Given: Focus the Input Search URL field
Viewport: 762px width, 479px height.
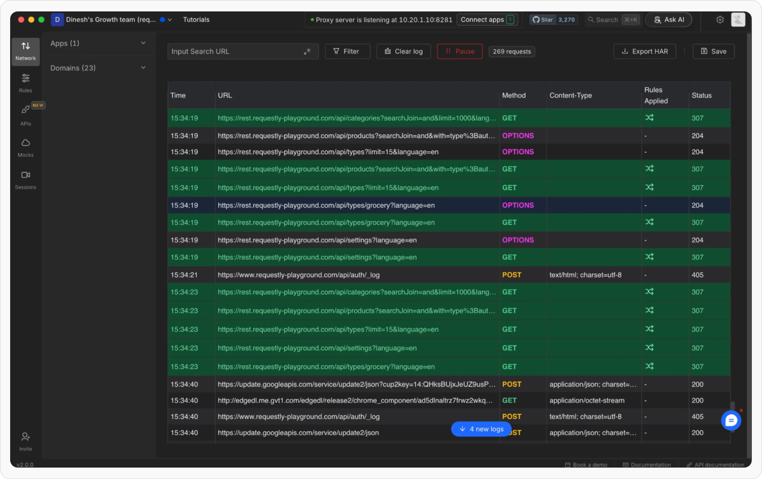Looking at the screenshot, I should tap(235, 51).
